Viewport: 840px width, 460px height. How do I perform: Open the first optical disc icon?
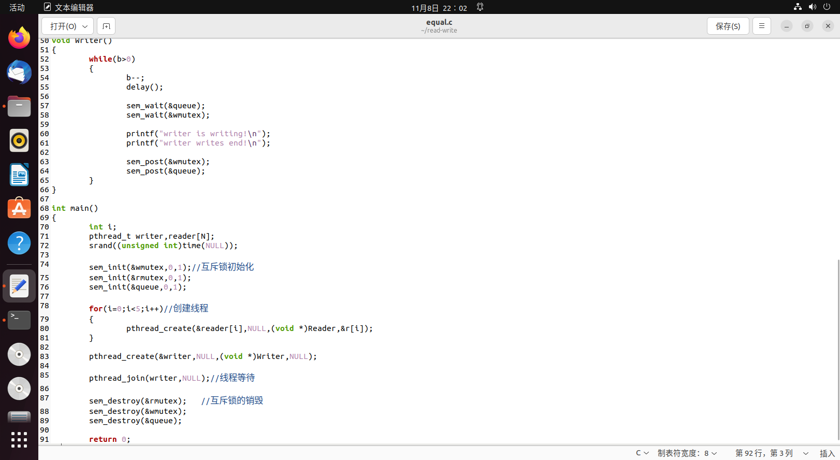[x=19, y=354]
